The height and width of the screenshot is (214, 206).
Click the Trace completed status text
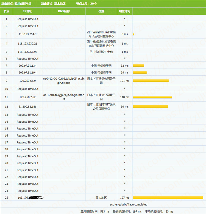[x=129, y=205]
